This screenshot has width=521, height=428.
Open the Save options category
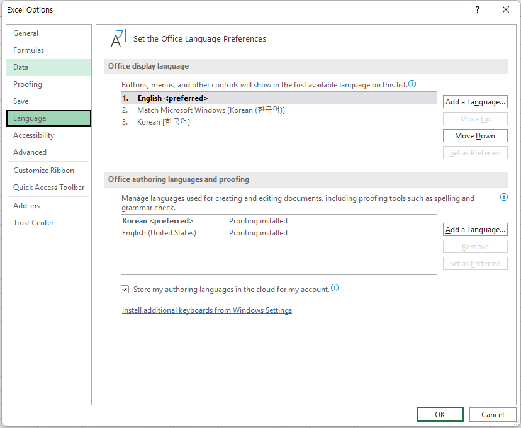(x=48, y=101)
